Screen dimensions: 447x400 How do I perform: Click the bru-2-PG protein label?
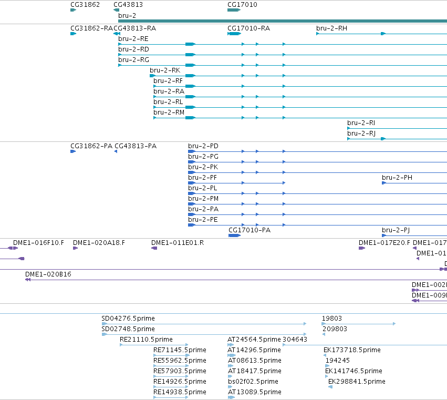pyautogui.click(x=203, y=157)
